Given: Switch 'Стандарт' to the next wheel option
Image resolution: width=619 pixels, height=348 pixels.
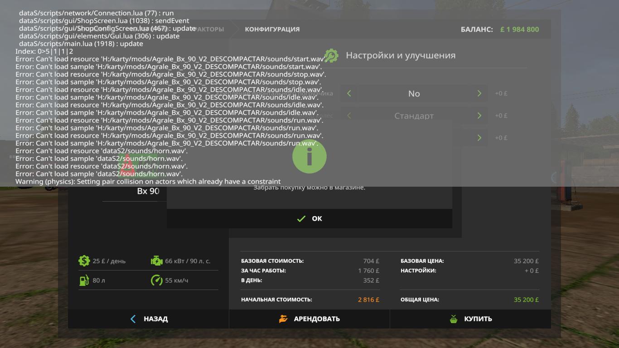Looking at the screenshot, I should pos(479,116).
